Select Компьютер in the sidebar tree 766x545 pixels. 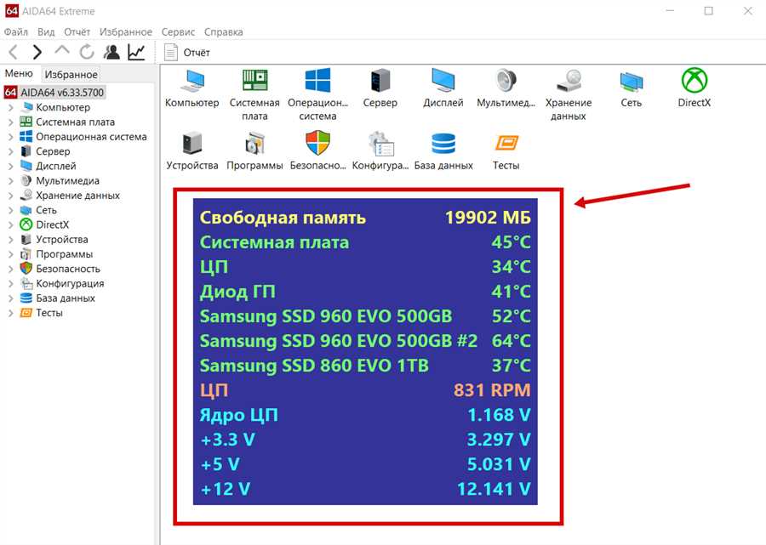pyautogui.click(x=55, y=107)
